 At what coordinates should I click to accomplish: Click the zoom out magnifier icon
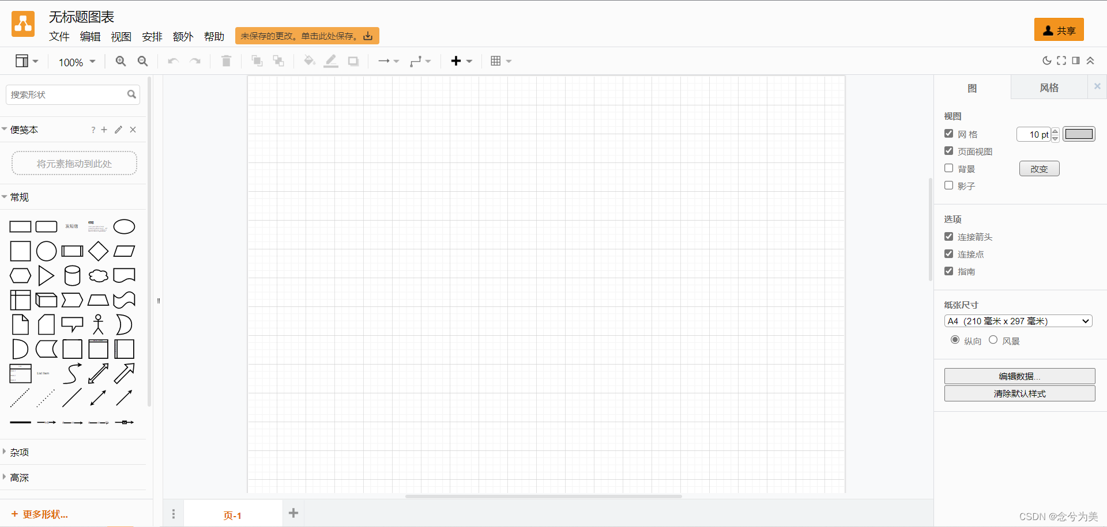(142, 61)
